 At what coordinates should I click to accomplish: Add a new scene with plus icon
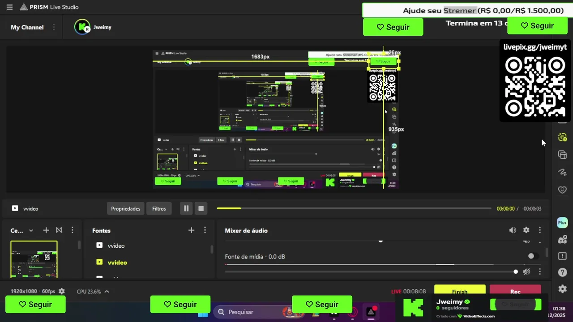(x=46, y=230)
